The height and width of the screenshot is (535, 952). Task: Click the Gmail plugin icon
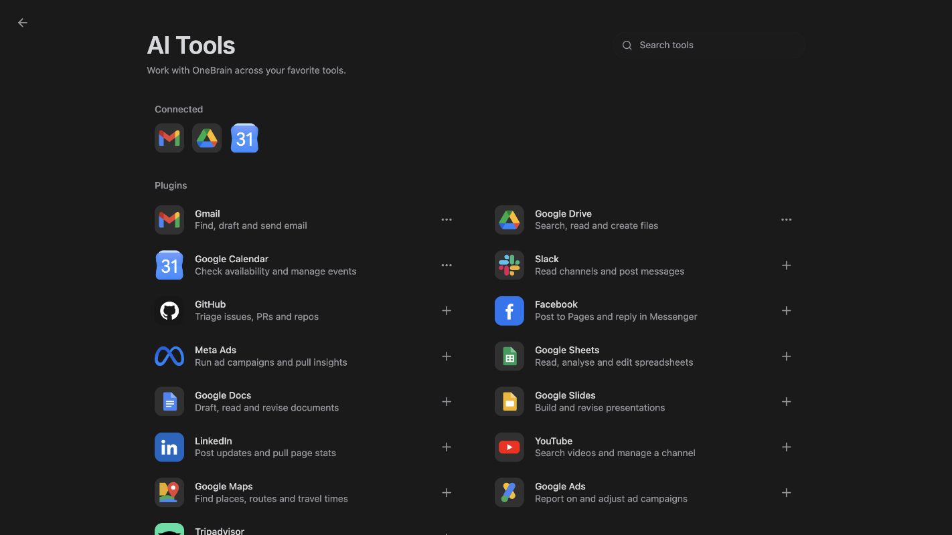point(169,219)
